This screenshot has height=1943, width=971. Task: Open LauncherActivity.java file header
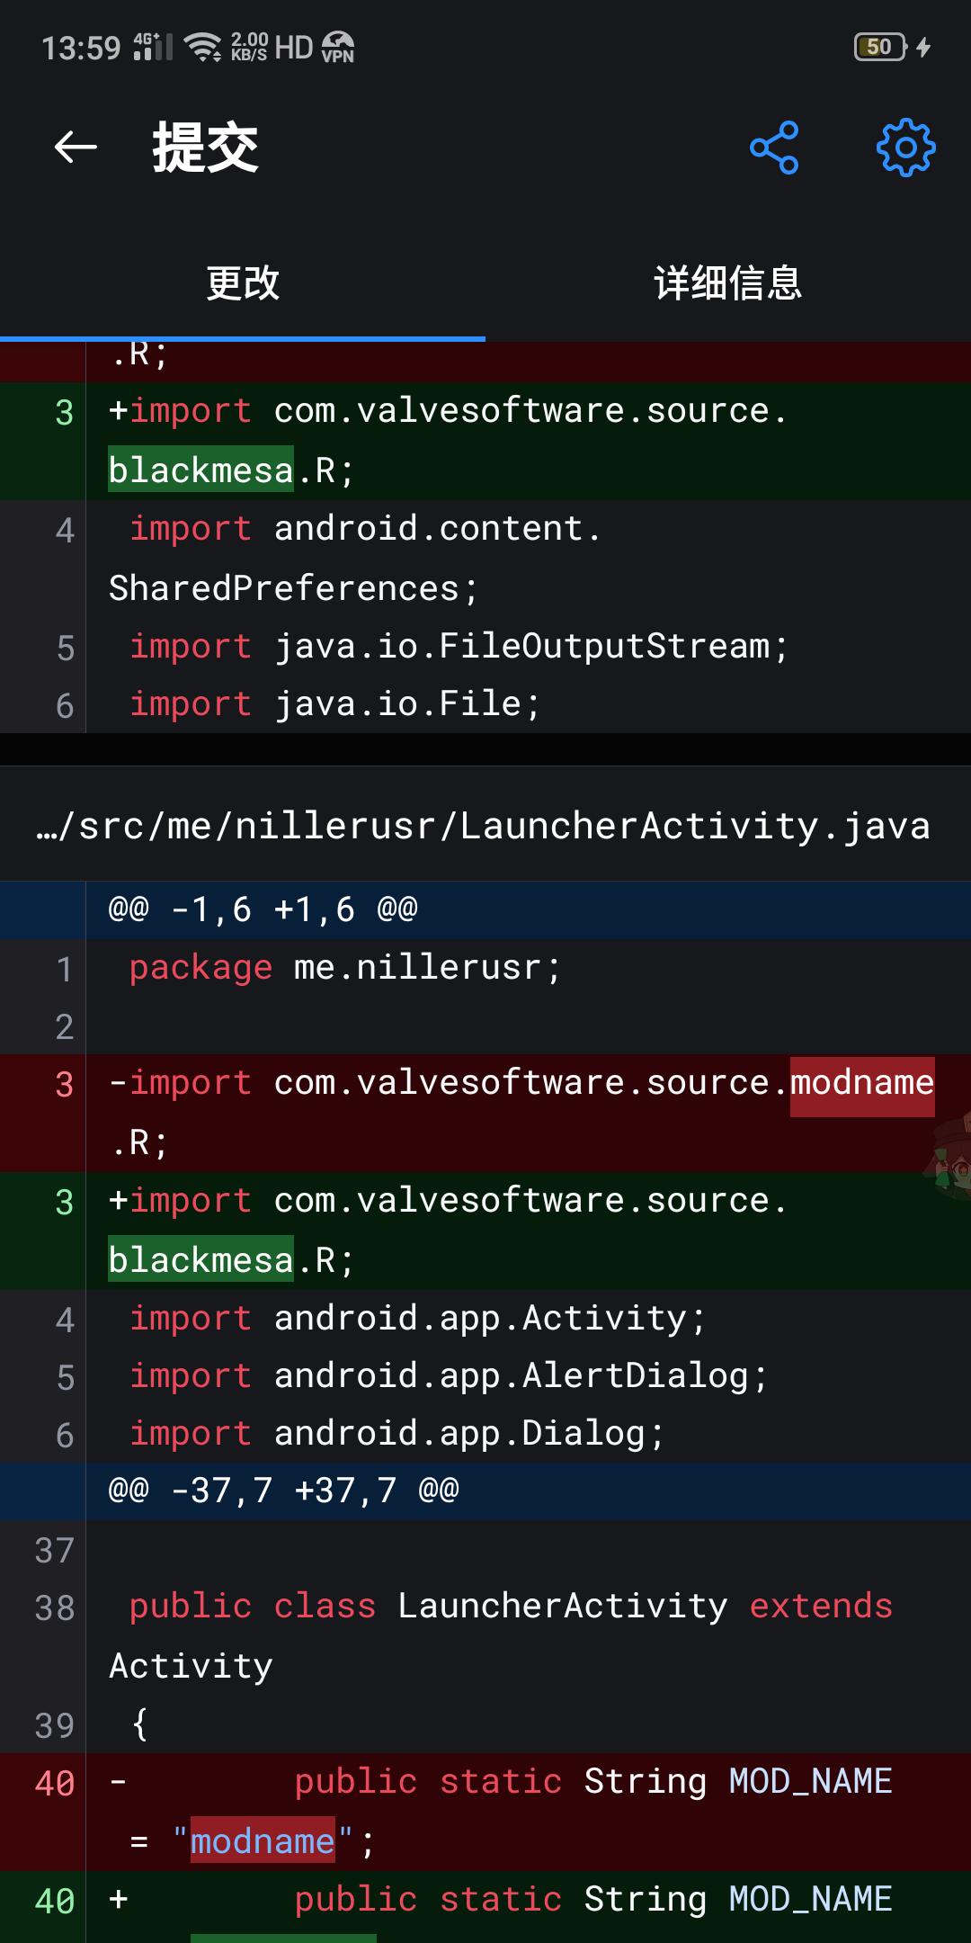click(x=485, y=825)
